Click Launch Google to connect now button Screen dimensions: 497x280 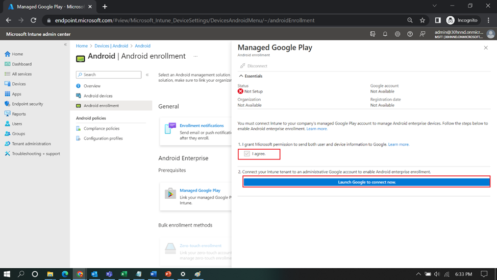point(366,182)
